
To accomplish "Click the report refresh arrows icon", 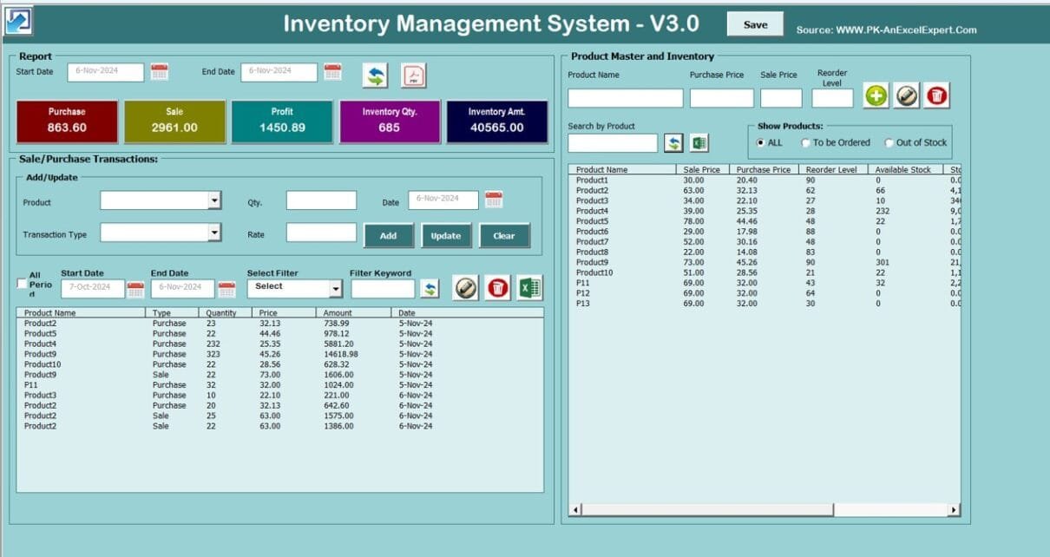I will [375, 75].
